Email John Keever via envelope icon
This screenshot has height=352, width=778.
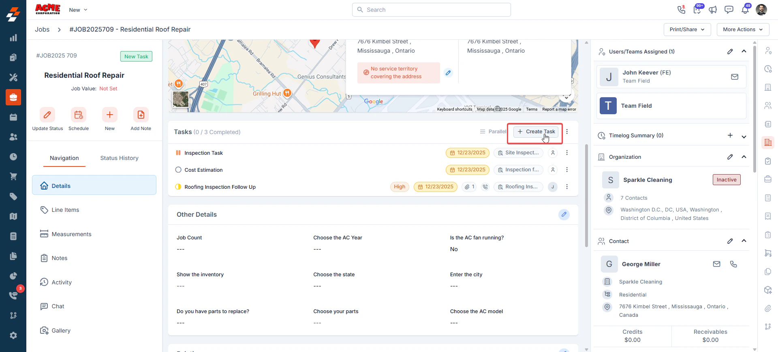[735, 77]
